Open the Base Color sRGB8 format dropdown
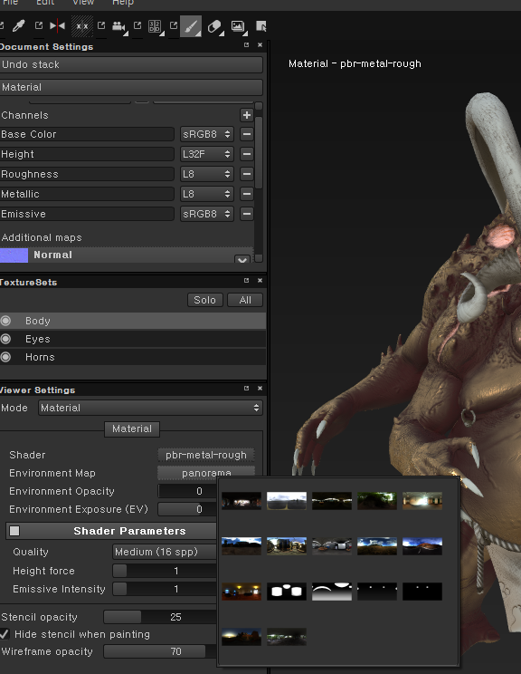521x674 pixels. pos(207,134)
